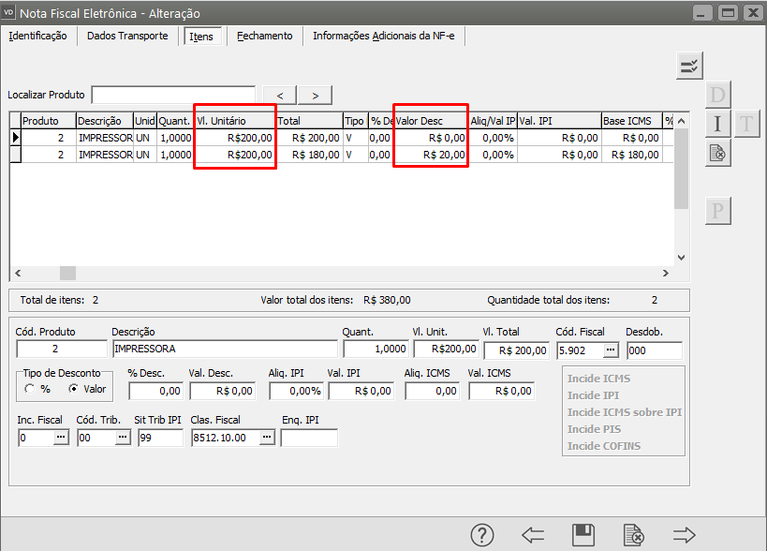767x551 pixels.
Task: Click the checklist icon above the grid
Action: 689,66
